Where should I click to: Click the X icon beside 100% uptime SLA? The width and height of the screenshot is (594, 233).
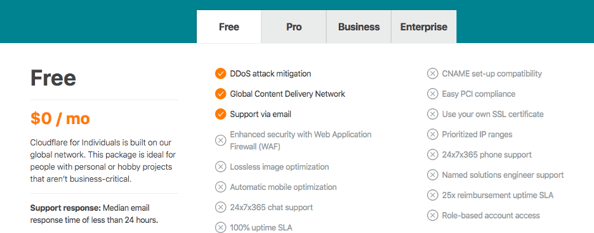[x=220, y=228]
